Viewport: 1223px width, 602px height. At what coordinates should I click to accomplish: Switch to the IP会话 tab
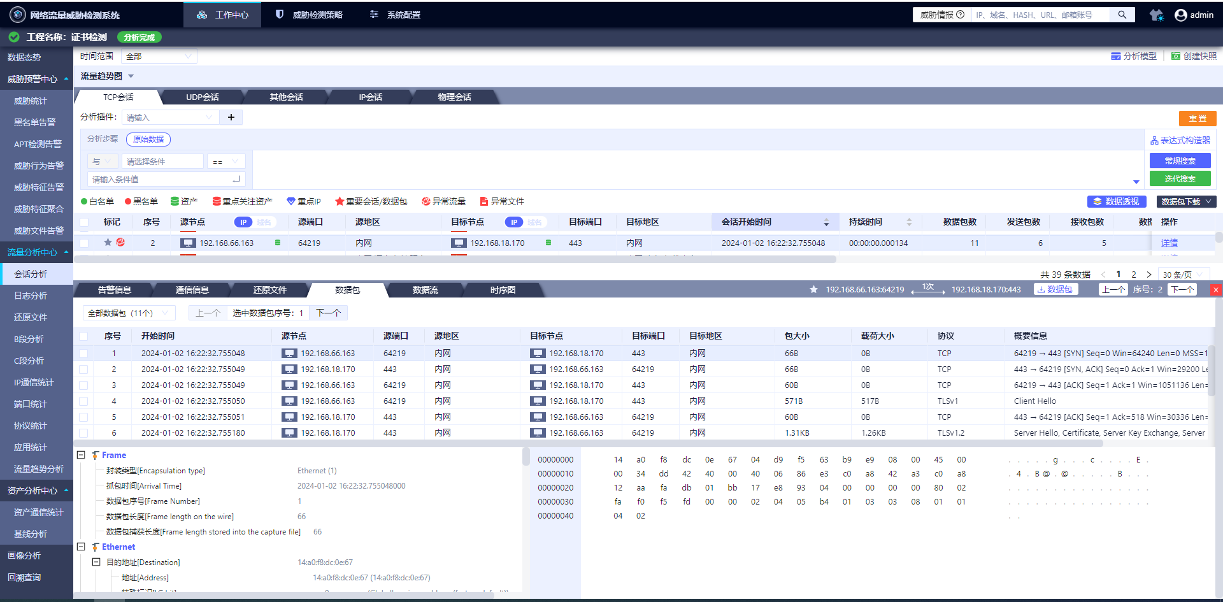point(371,97)
